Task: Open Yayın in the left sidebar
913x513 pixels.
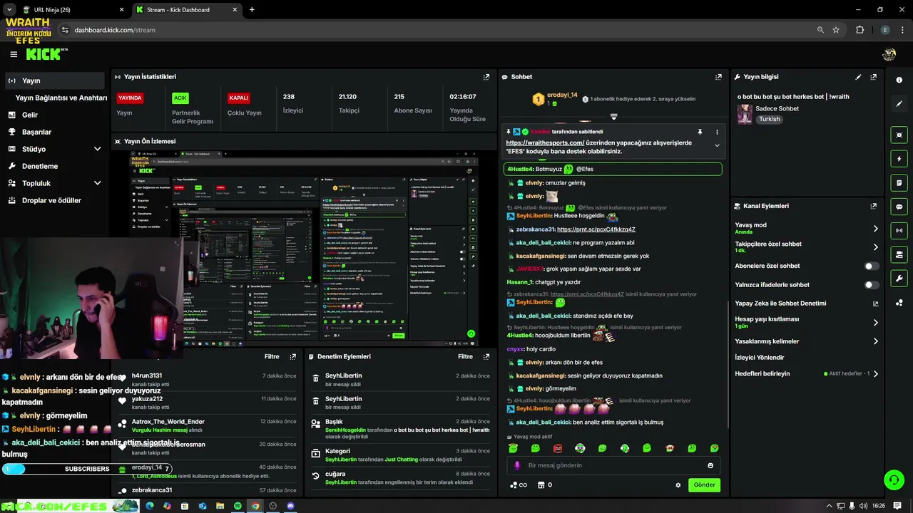Action: point(54,81)
